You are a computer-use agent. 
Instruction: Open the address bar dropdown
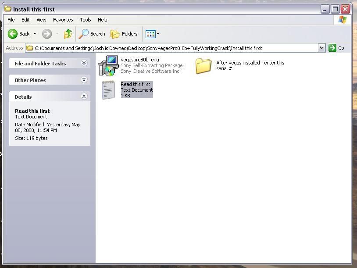(x=321, y=48)
